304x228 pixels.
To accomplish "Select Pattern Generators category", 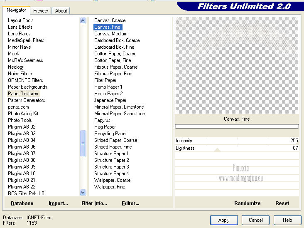I will click(26, 100).
